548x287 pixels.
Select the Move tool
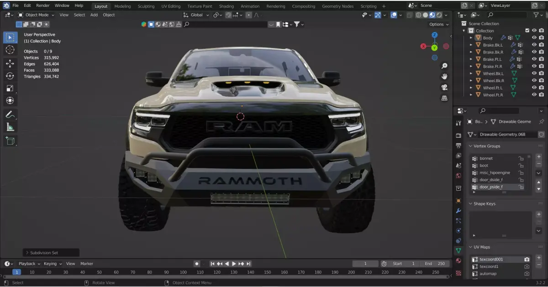tap(10, 63)
